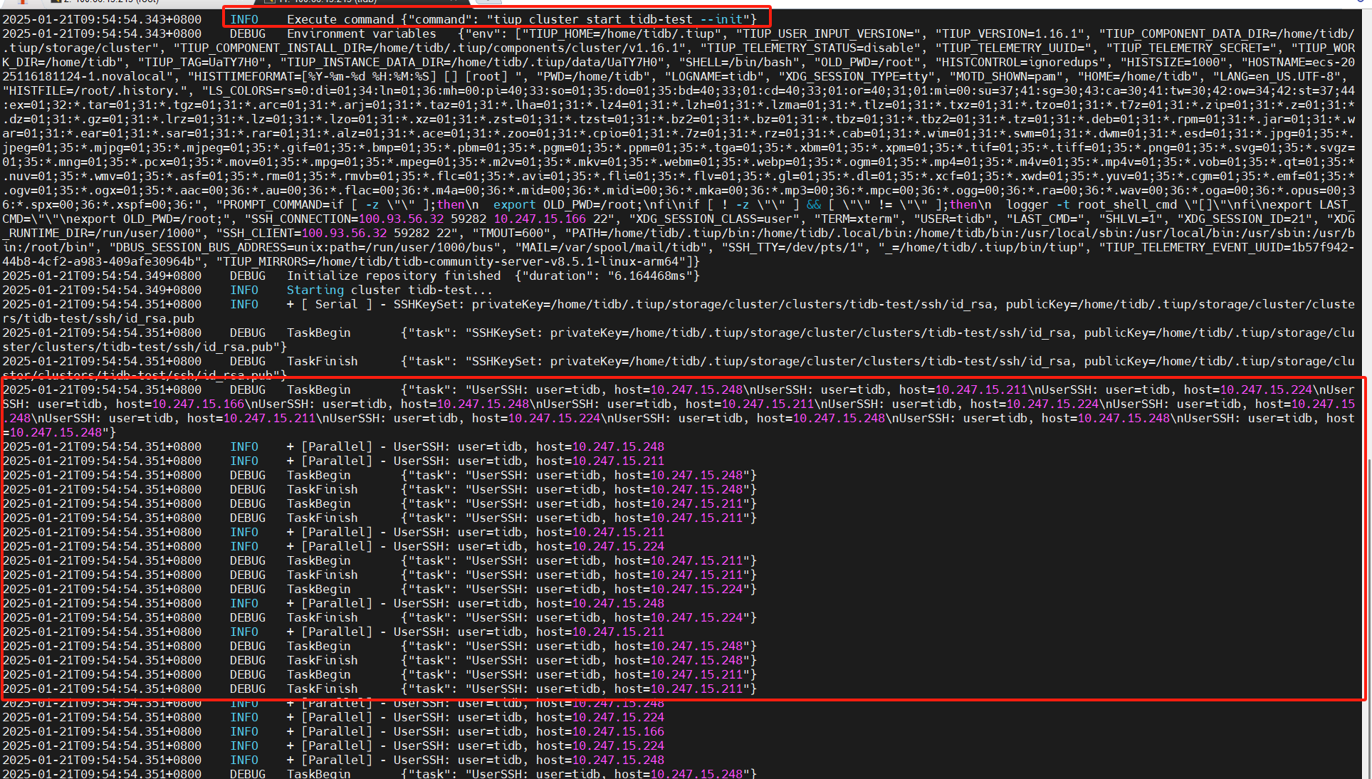Click the IP address after SSH_CLIENT=
Image resolution: width=1372 pixels, height=779 pixels.
pyautogui.click(x=344, y=233)
